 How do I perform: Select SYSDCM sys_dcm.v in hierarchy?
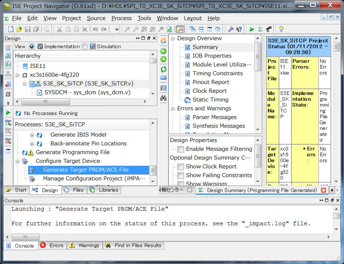(87, 92)
